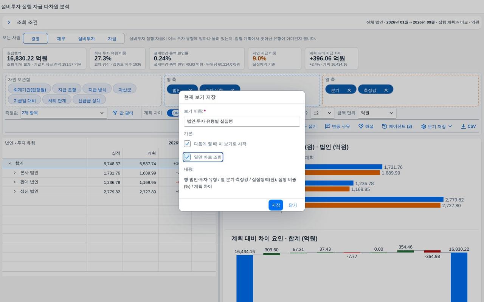Click the 저장 button in dialog
This screenshot has height=302, width=484.
pyautogui.click(x=276, y=205)
